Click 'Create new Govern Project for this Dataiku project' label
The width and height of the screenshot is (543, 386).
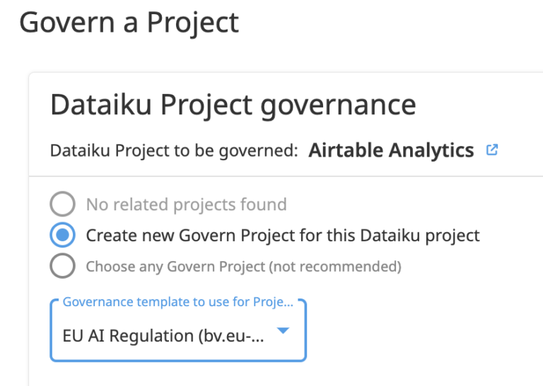click(x=283, y=236)
